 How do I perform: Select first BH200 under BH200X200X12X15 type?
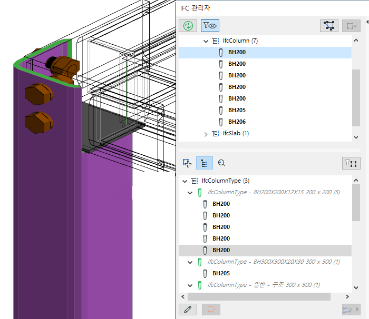pyautogui.click(x=221, y=204)
